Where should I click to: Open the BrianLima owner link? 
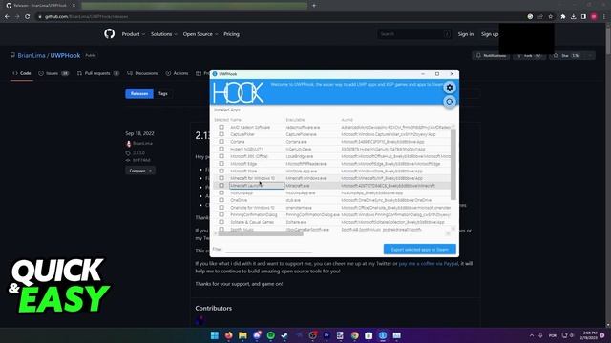(x=32, y=55)
